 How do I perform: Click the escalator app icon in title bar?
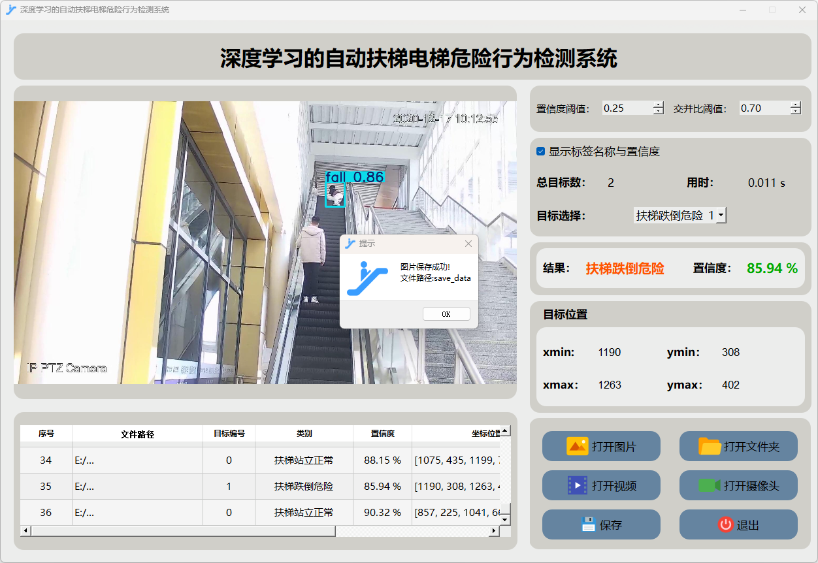tap(10, 10)
